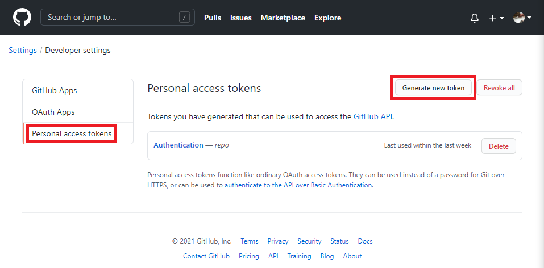
Task: Open Explore in top navigation
Action: 327,18
